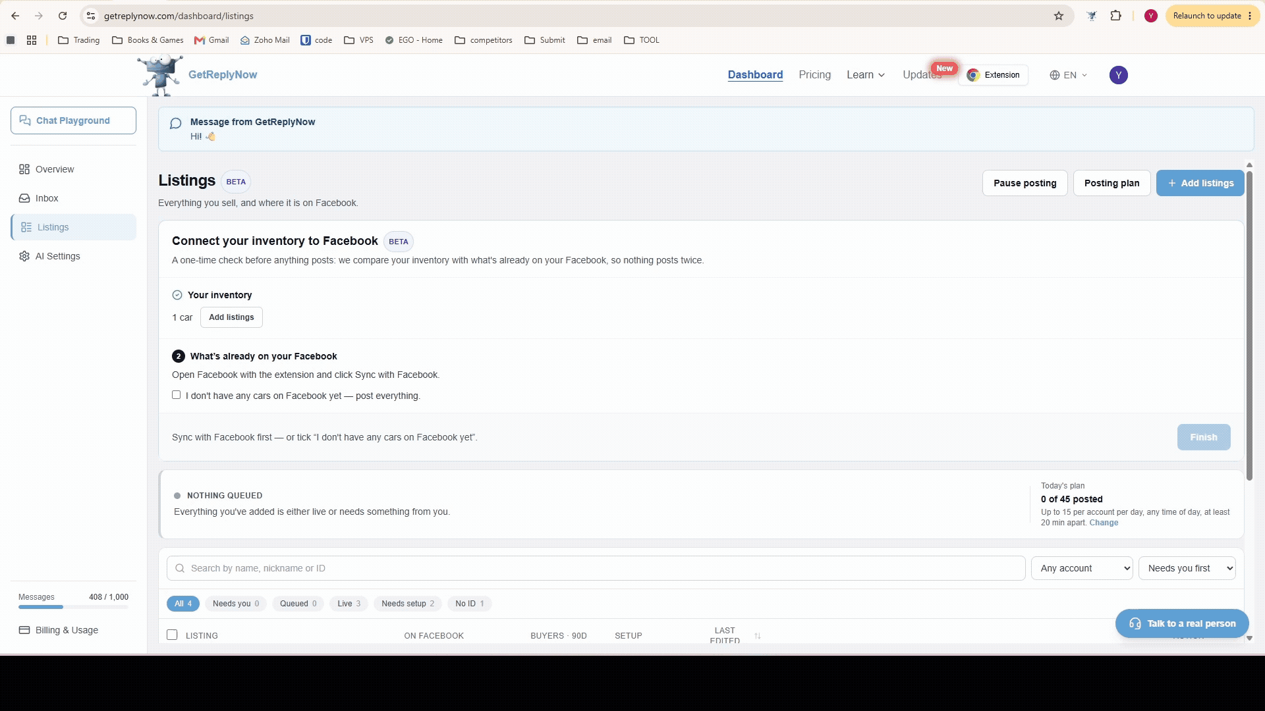Click the Pause posting button
The image size is (1265, 711).
(x=1025, y=183)
